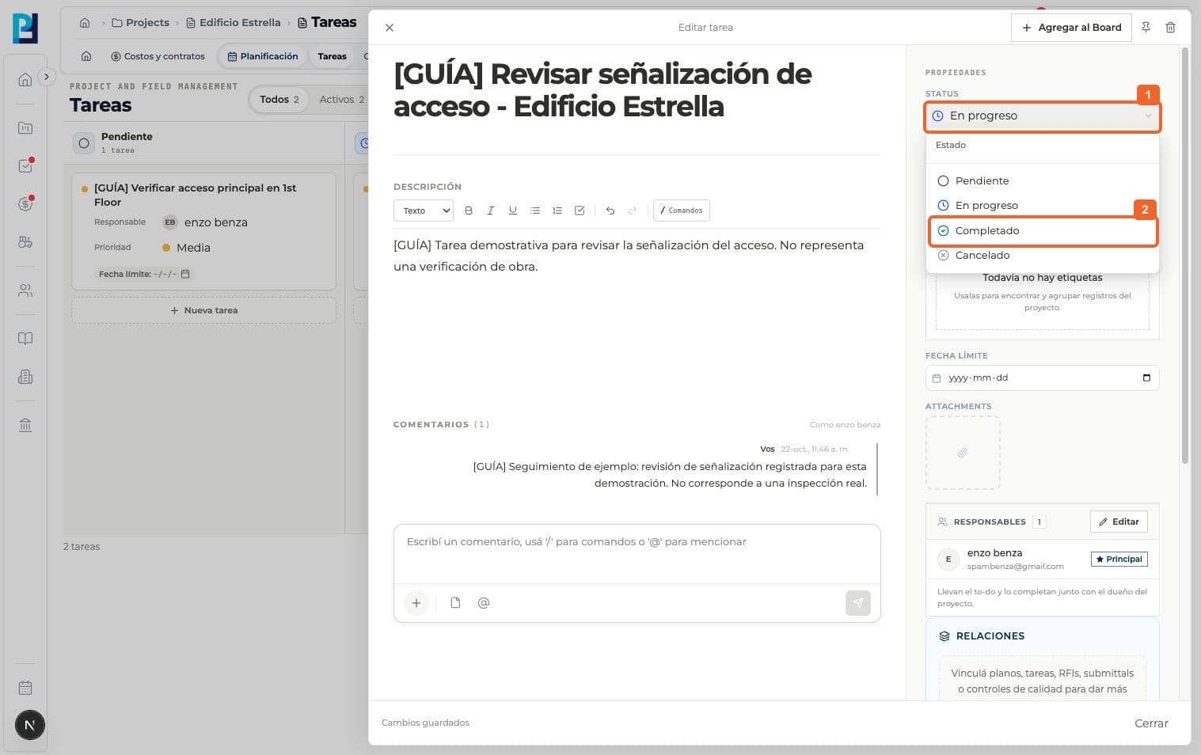Select En progreso in the status list
This screenshot has height=755, width=1201.
point(1042,205)
